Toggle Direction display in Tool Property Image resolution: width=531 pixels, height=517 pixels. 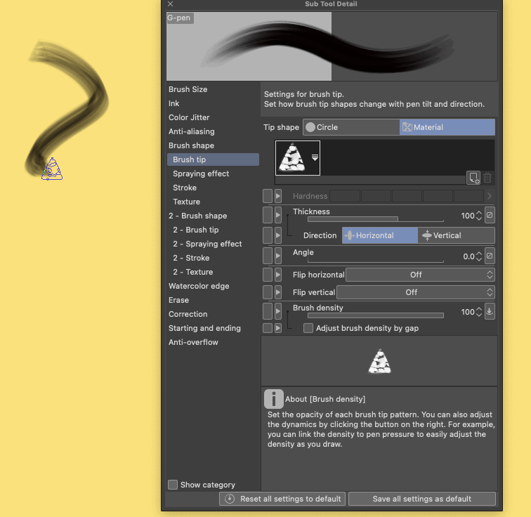coord(268,235)
